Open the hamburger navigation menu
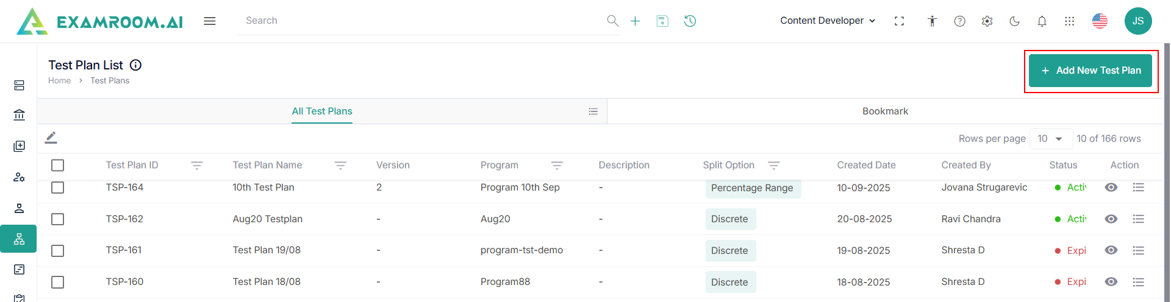The height and width of the screenshot is (302, 1171). (x=210, y=21)
